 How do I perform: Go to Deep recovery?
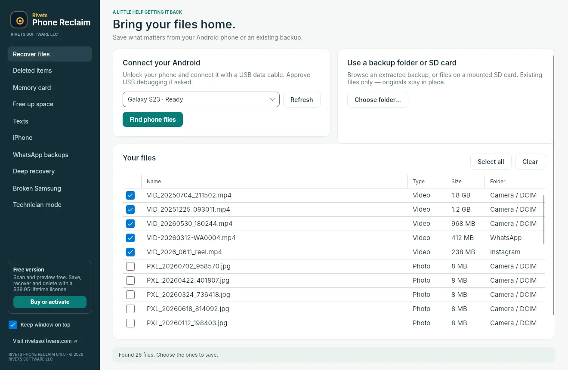tap(50, 171)
